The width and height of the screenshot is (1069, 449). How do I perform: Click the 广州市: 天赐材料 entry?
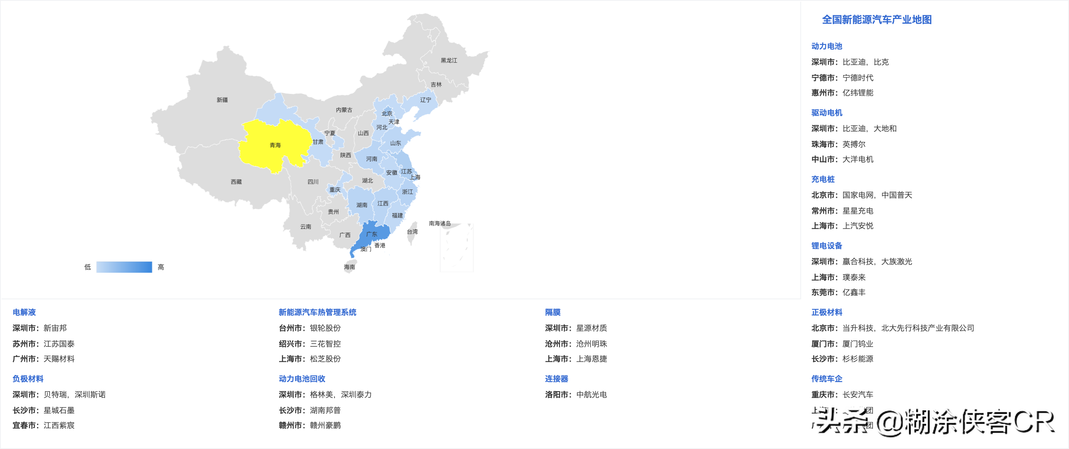pyautogui.click(x=44, y=359)
